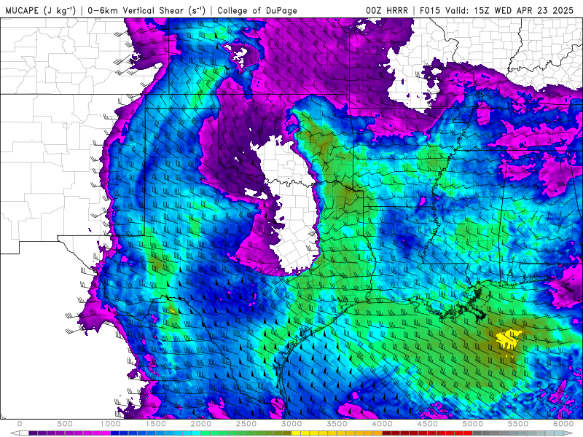
Task: Click the colorbar label 500
Action: [65, 424]
